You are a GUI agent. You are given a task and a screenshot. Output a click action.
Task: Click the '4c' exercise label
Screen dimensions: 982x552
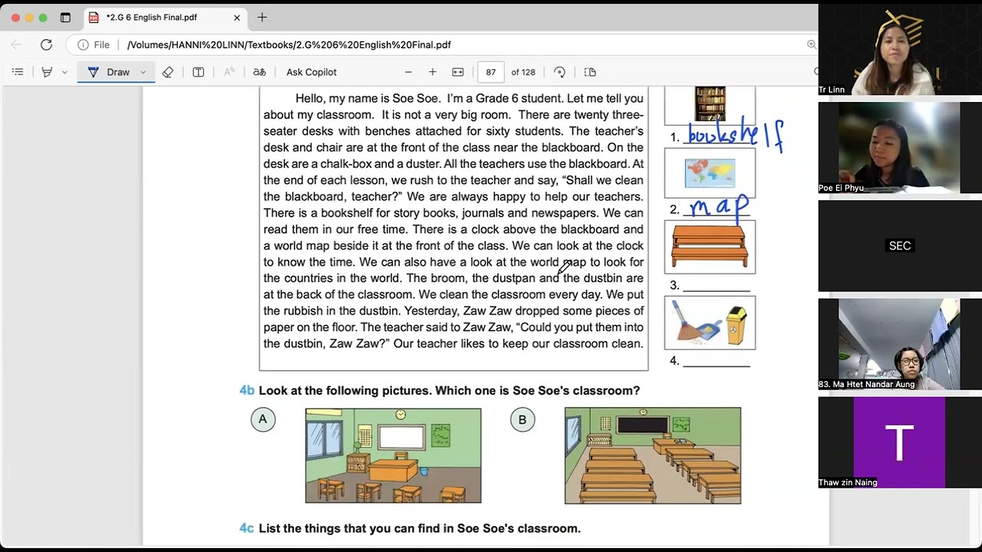pos(246,528)
